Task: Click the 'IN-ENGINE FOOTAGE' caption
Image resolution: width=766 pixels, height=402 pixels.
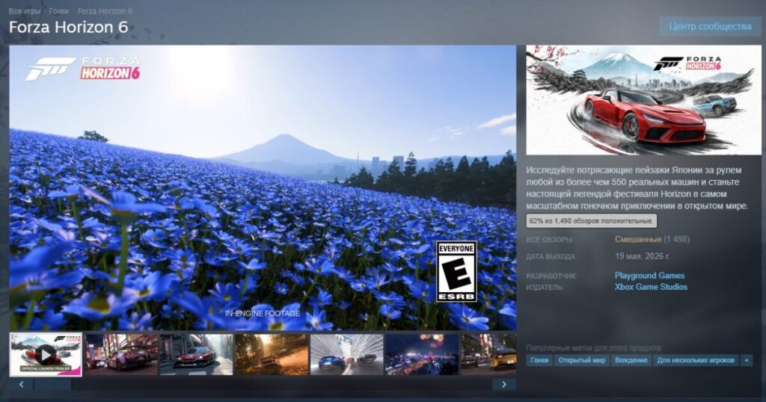Action: [x=263, y=313]
